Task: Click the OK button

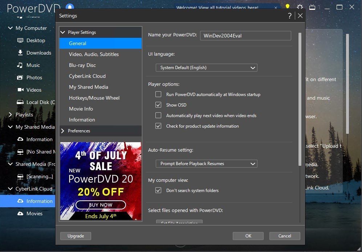Action: (248, 236)
